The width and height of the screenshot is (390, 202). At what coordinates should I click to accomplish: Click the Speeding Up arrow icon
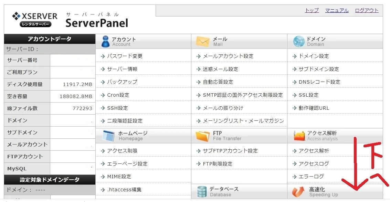(298, 192)
